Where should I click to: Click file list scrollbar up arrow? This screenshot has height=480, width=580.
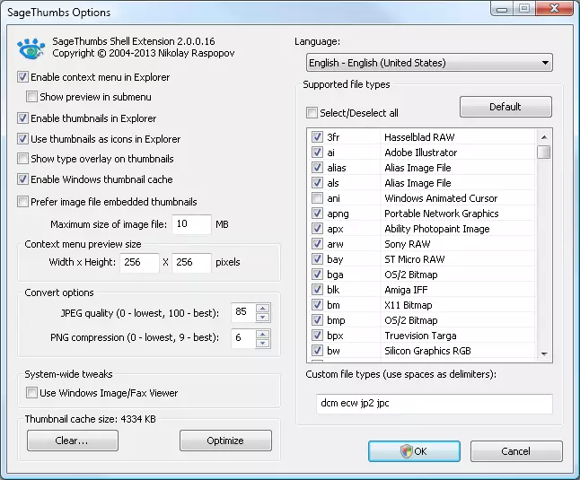[544, 137]
